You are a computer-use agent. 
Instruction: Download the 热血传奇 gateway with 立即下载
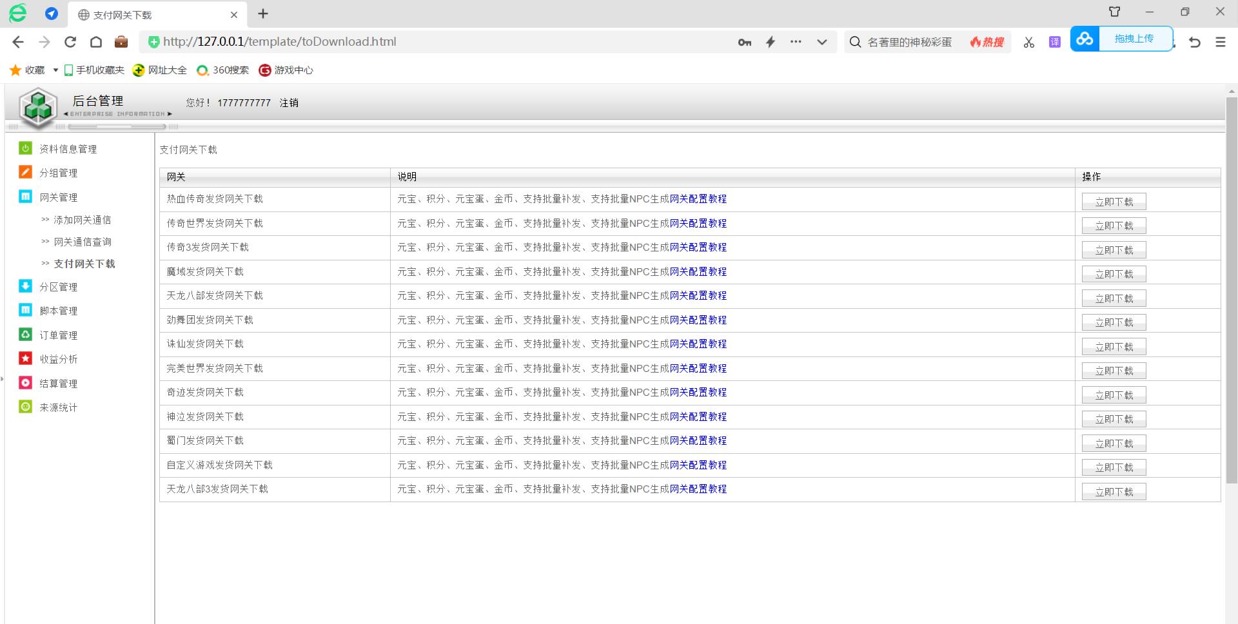click(x=1114, y=202)
